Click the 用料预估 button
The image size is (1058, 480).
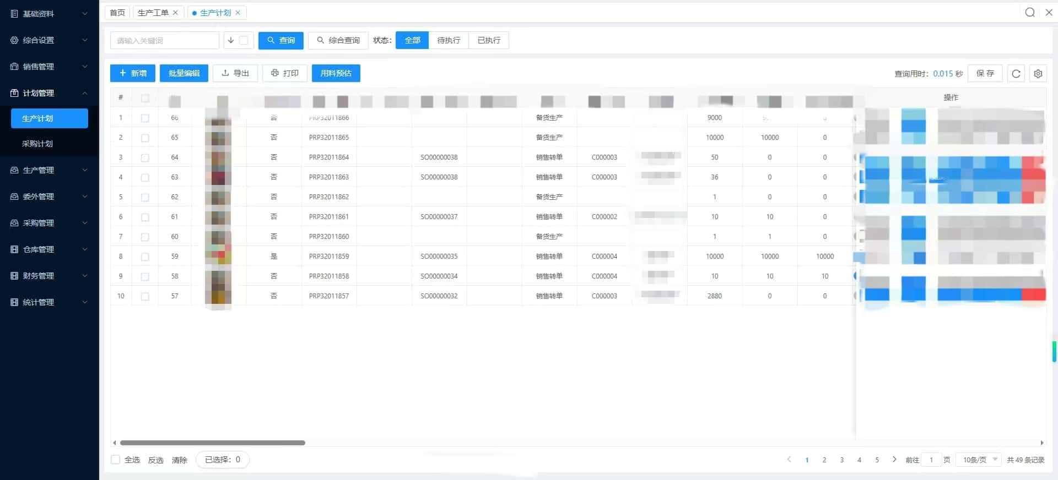pos(336,73)
